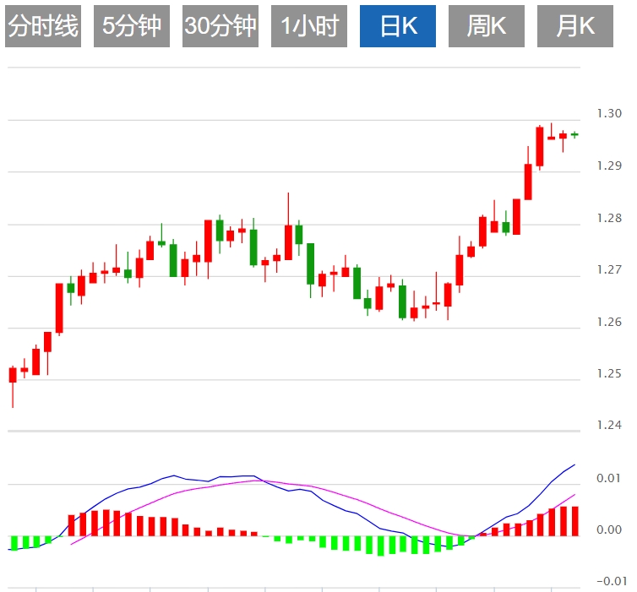Click the last red MACD histogram bar
This screenshot has width=637, height=592.
(x=575, y=521)
